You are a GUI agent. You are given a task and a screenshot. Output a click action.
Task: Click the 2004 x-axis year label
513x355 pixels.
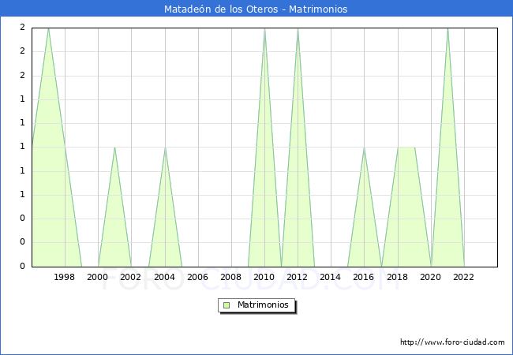[164, 277]
